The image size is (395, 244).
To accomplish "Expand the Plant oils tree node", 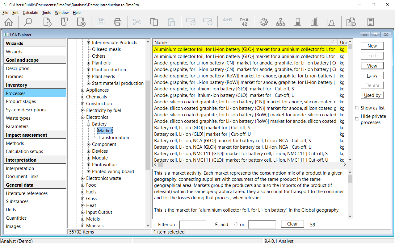I will 89,63.
